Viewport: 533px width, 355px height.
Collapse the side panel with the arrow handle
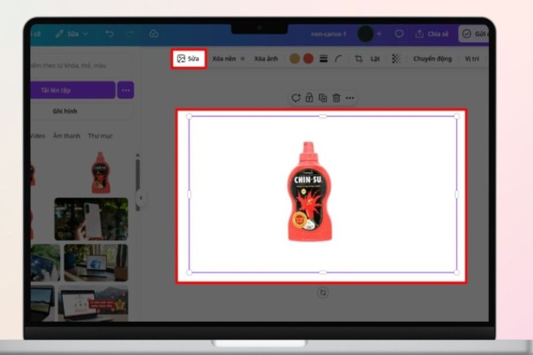click(x=141, y=198)
